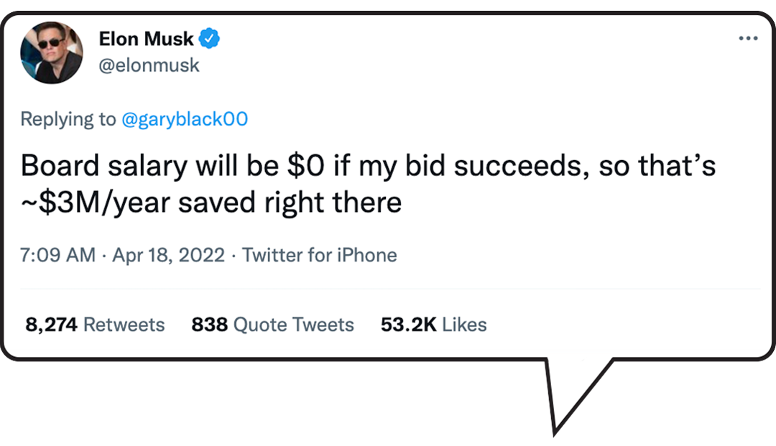This screenshot has width=776, height=446.
Task: Click the divider line above the stats
Action: coord(388,289)
